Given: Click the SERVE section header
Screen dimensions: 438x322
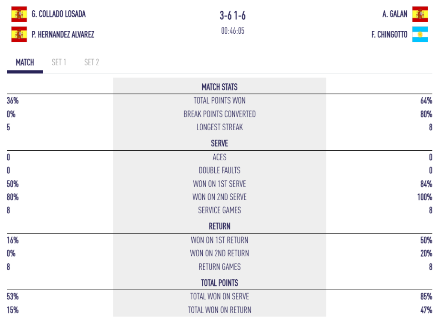Looking at the screenshot, I should point(219,143).
